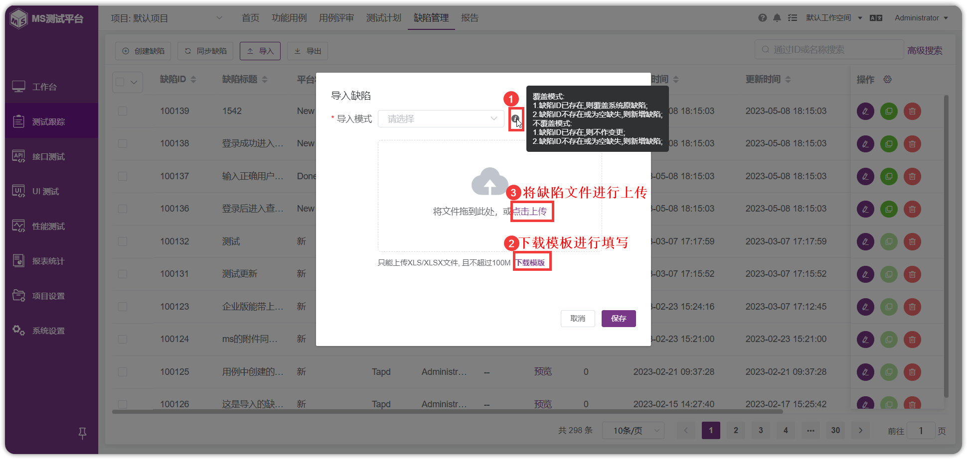The image size is (967, 459).
Task: Check the box for defect 100139
Action: [123, 111]
